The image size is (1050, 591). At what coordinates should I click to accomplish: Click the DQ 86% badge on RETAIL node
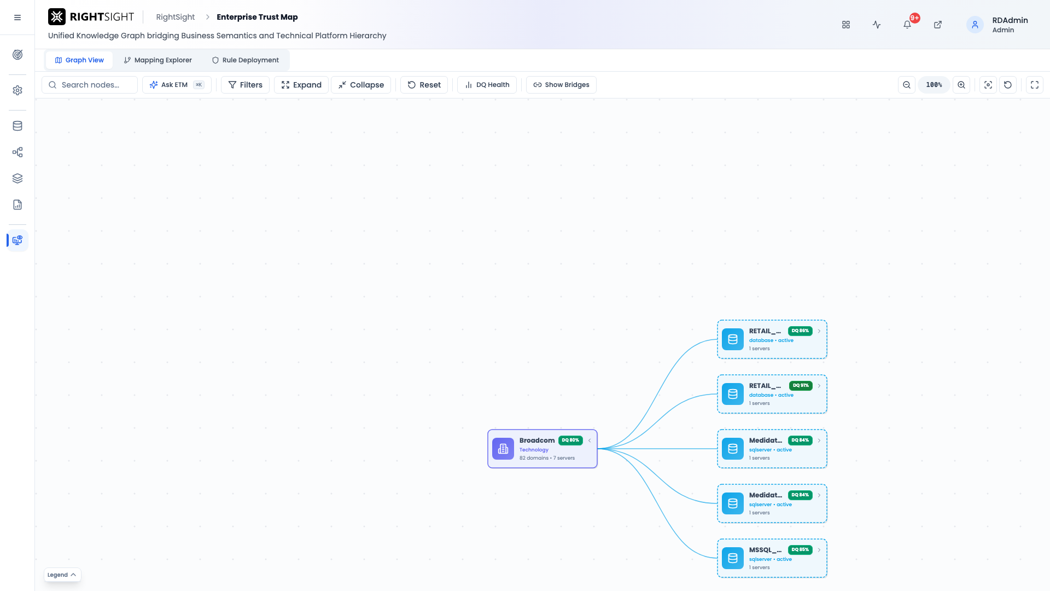coord(800,331)
